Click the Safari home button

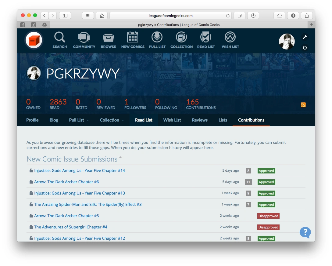click(x=102, y=16)
